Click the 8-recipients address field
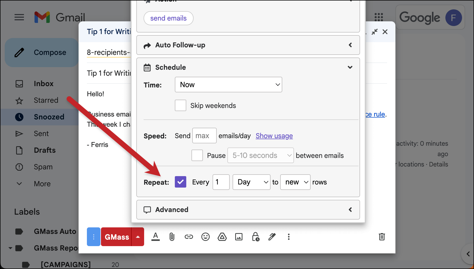The width and height of the screenshot is (474, 269). pos(108,53)
